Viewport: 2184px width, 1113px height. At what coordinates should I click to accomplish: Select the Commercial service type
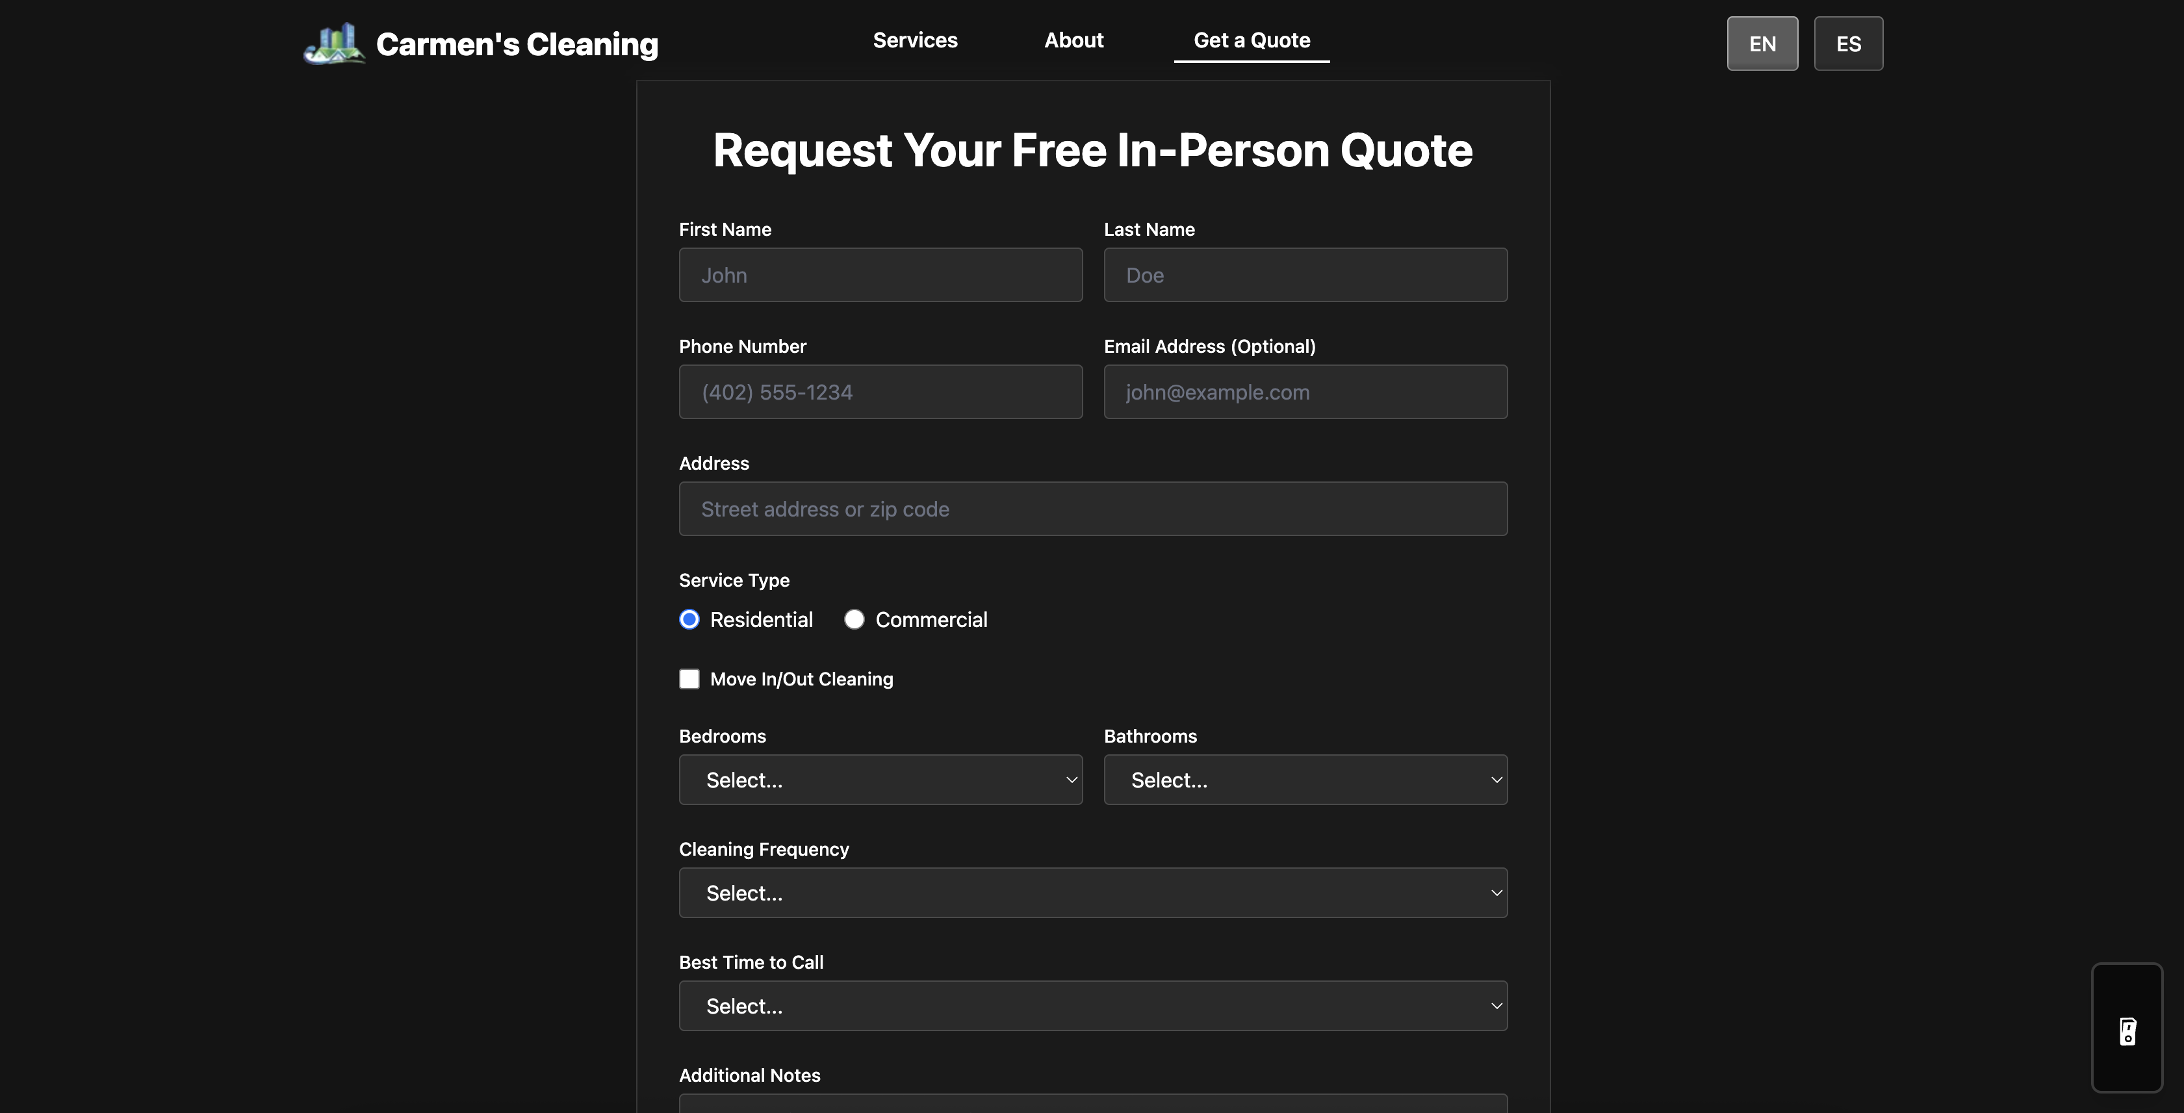click(854, 619)
